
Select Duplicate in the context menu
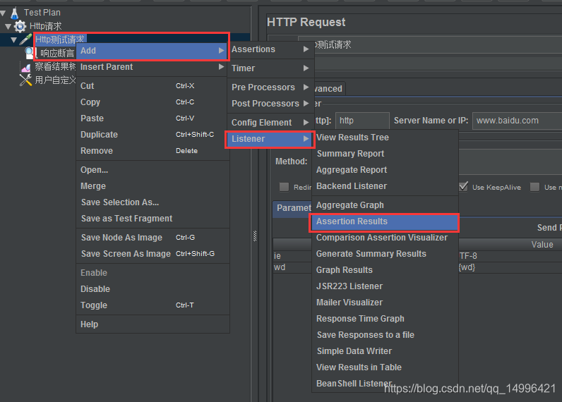(x=153, y=135)
